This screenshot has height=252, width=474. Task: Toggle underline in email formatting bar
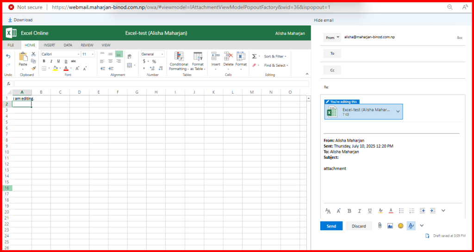[x=369, y=210]
